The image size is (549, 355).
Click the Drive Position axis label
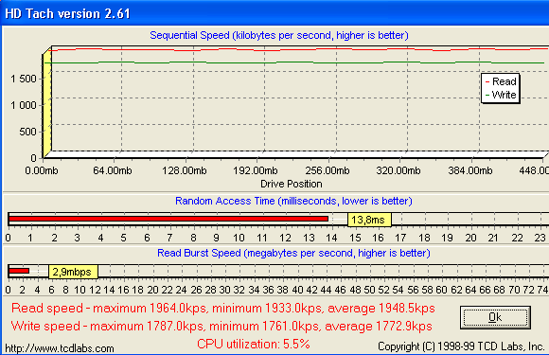pyautogui.click(x=292, y=185)
